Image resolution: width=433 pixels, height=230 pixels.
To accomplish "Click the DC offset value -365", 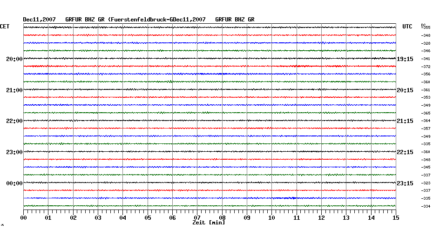I will point(426,113).
